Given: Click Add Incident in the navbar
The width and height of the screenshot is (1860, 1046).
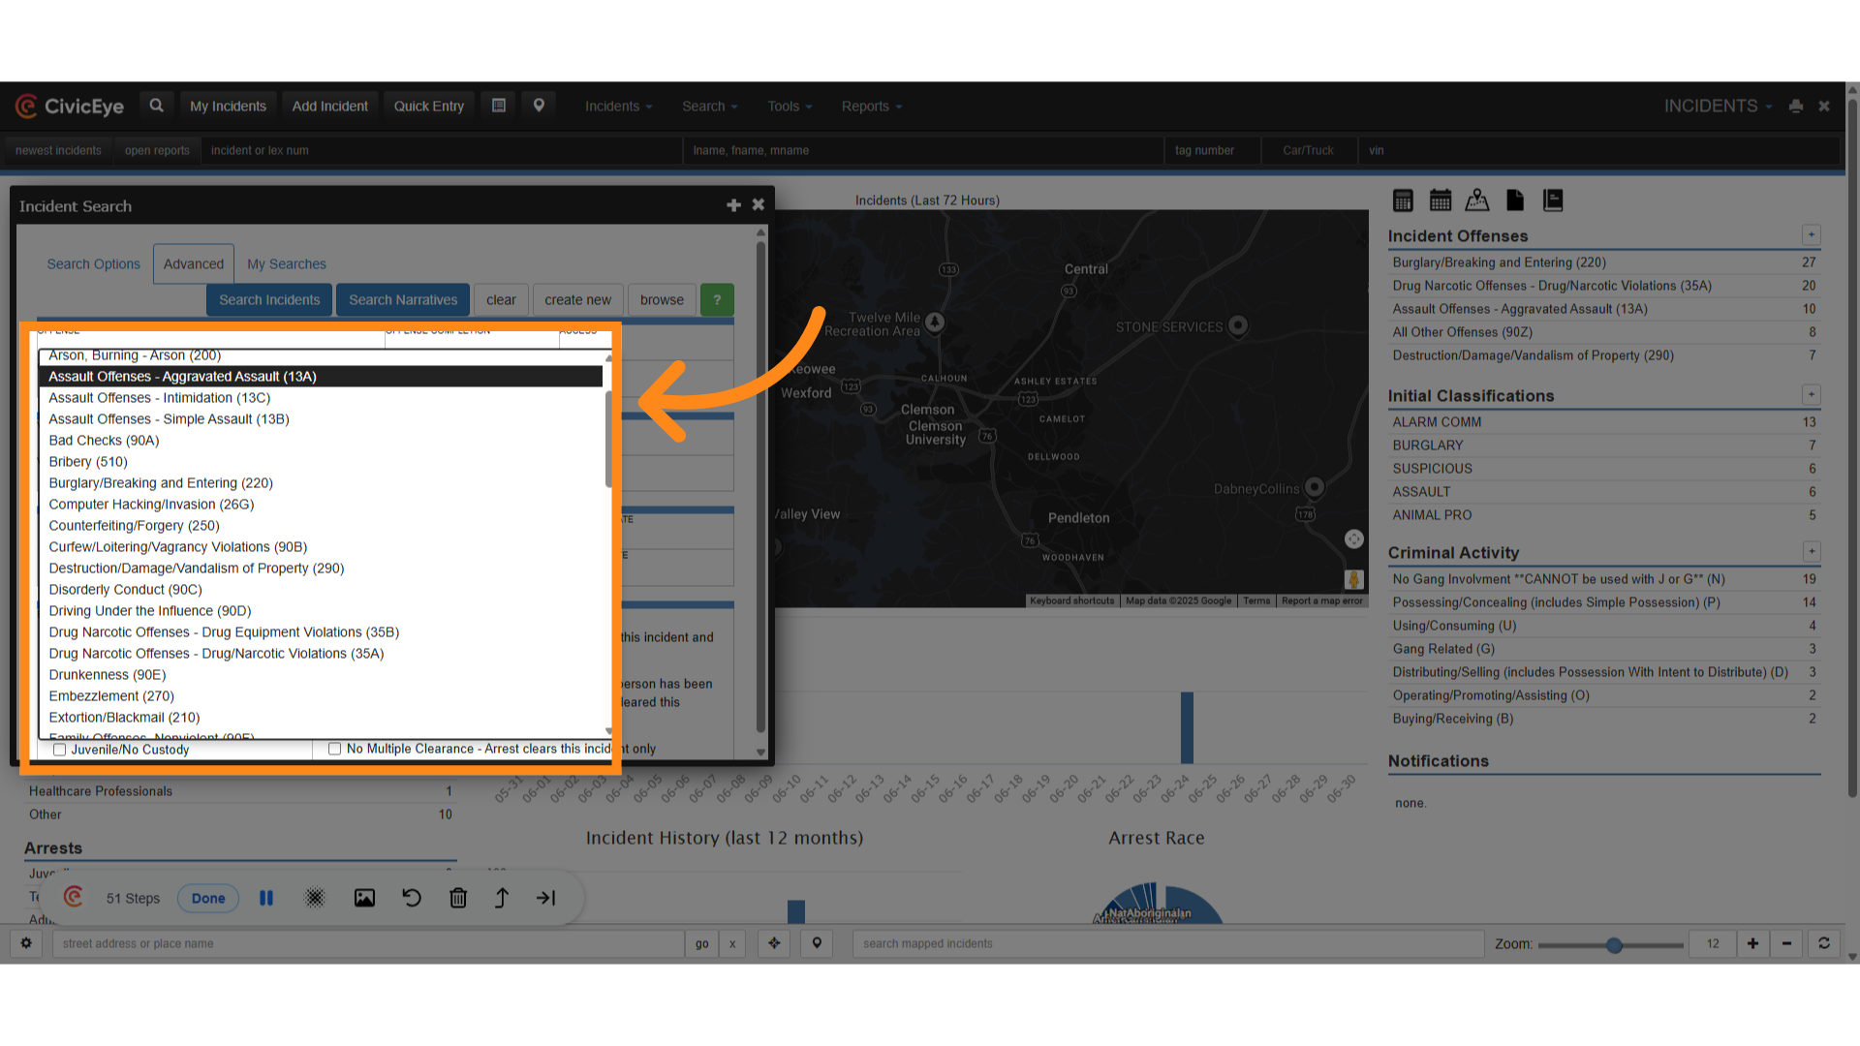Looking at the screenshot, I should point(329,107).
